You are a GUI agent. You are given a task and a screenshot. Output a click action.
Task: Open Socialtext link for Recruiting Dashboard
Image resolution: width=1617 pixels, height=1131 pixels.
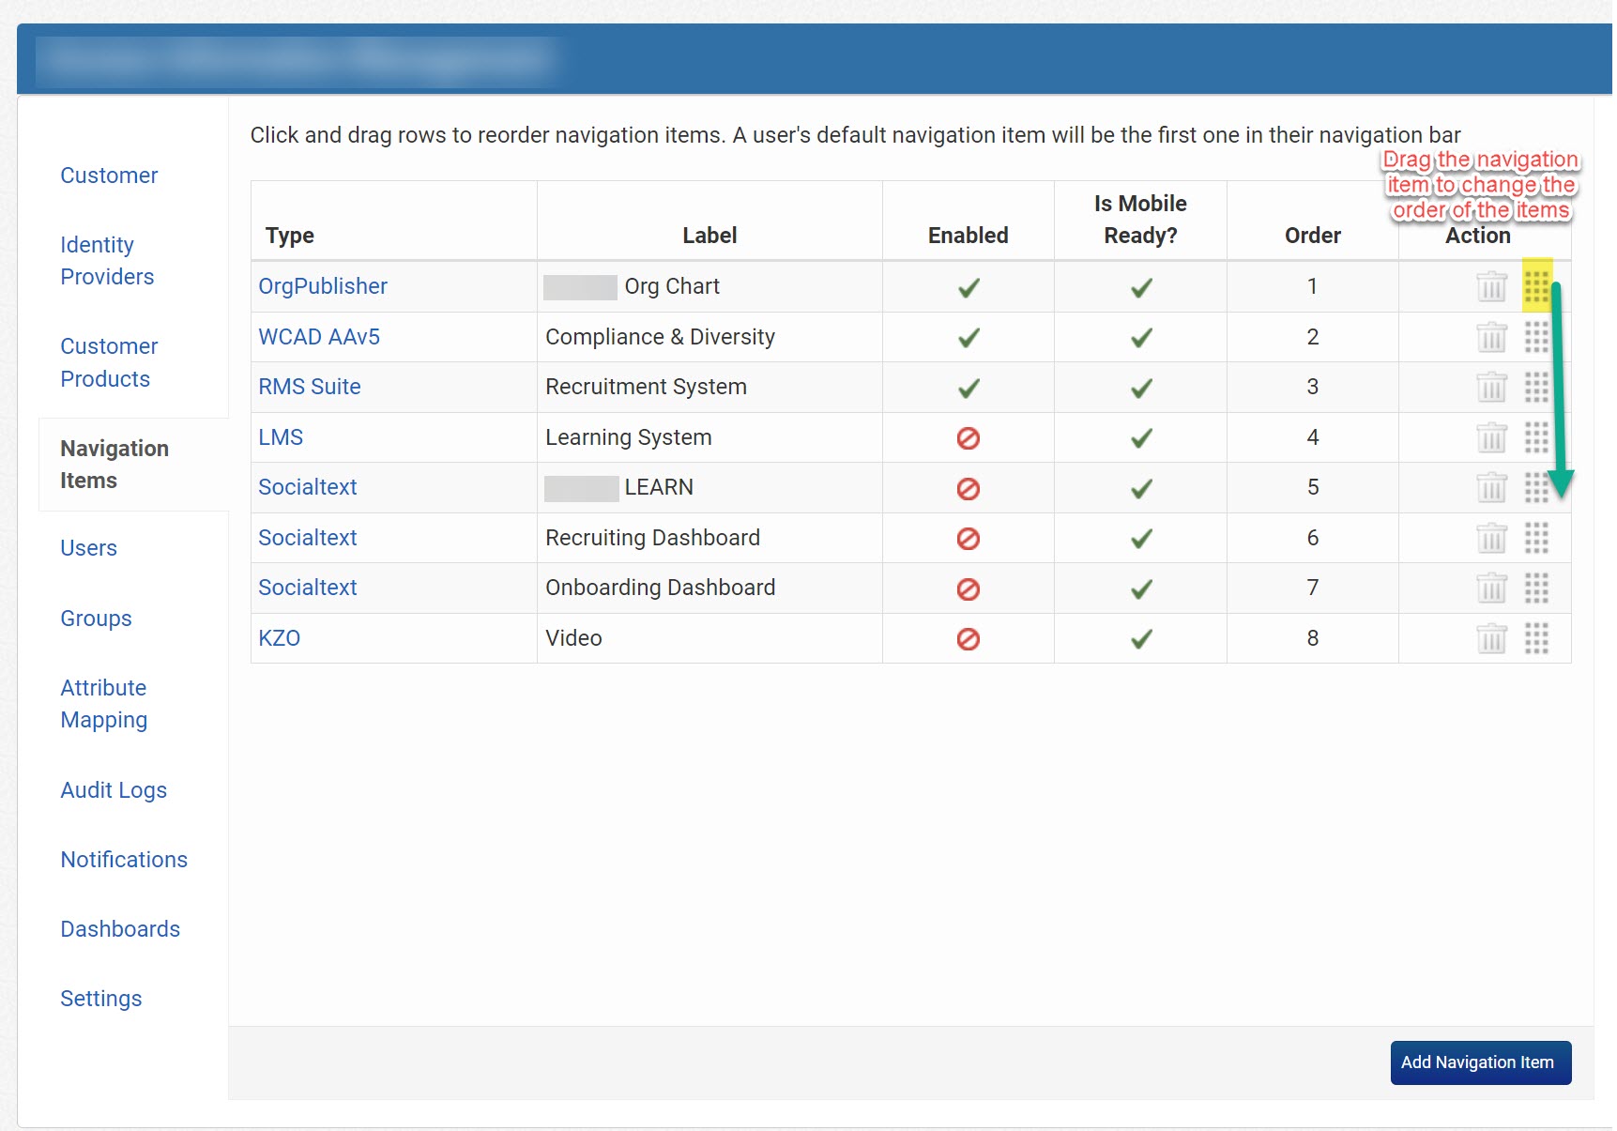(308, 538)
